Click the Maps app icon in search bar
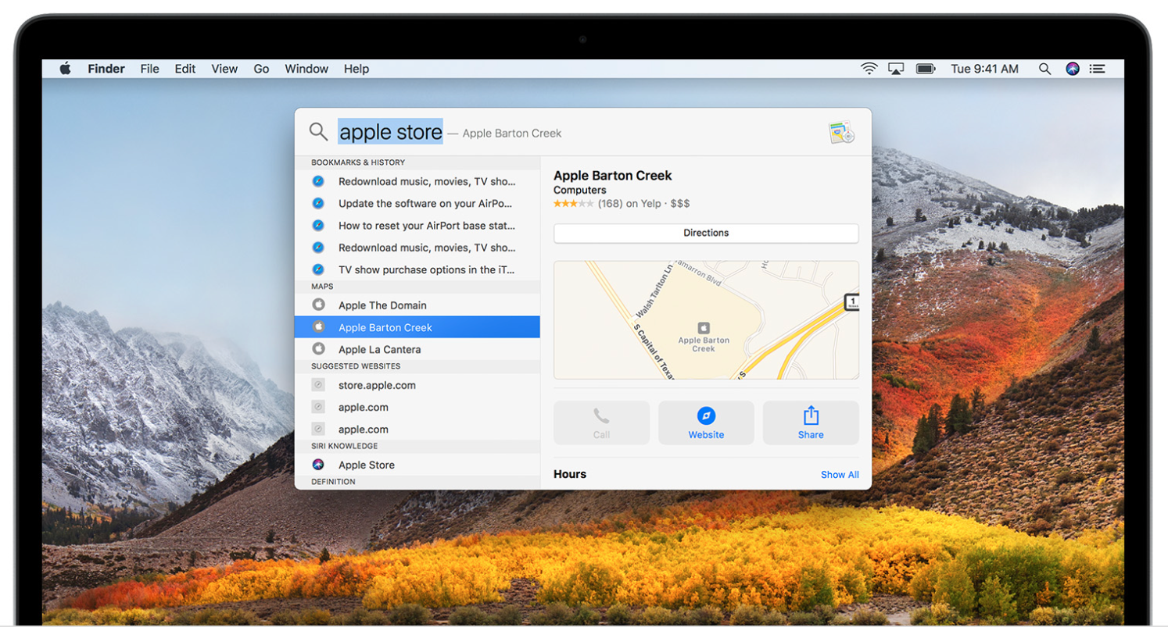Screen dimensions: 1168x631 pos(841,133)
